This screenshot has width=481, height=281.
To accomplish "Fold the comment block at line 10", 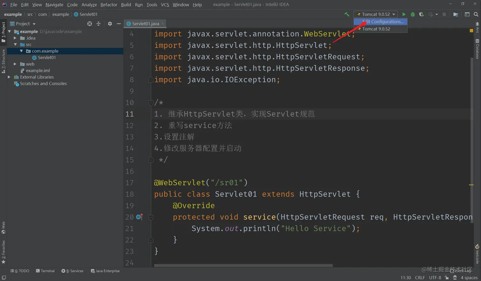I will click(x=151, y=103).
